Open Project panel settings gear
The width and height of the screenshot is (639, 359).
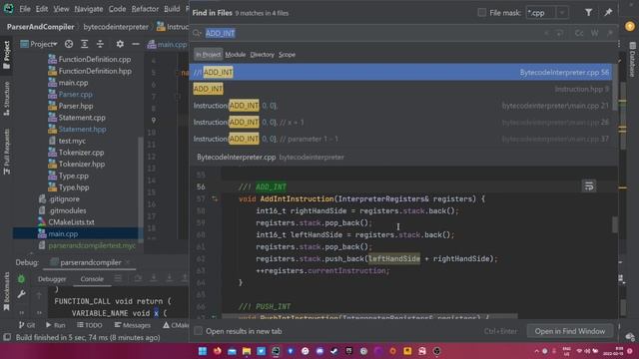pos(120,44)
